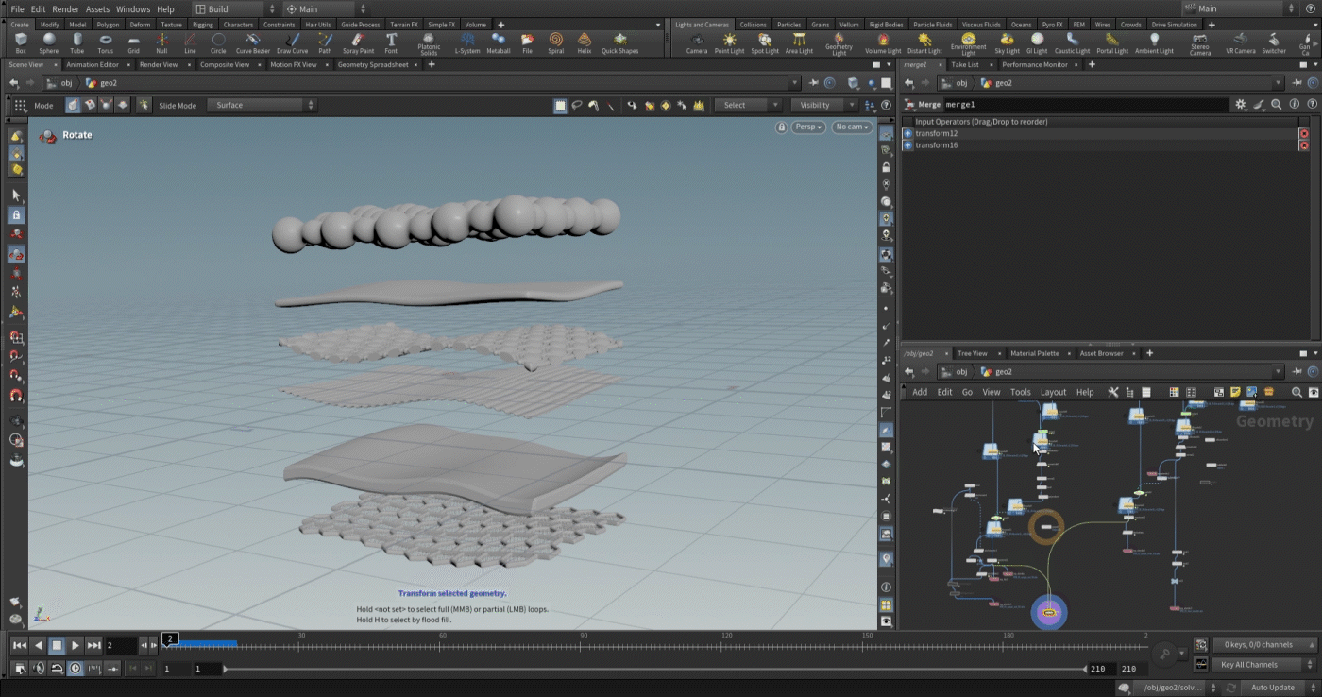
Task: Click the Play forward button
Action: (x=76, y=645)
